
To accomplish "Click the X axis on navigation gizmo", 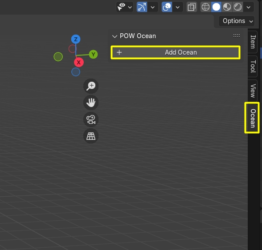I will click(79, 62).
